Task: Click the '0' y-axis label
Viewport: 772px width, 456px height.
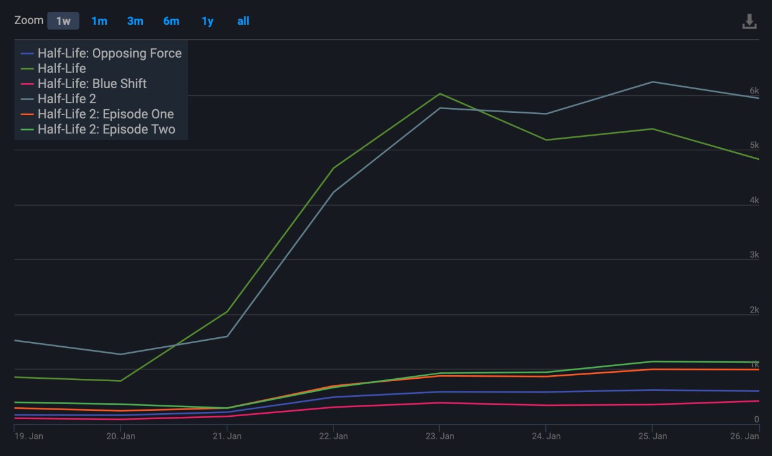Action: click(756, 420)
